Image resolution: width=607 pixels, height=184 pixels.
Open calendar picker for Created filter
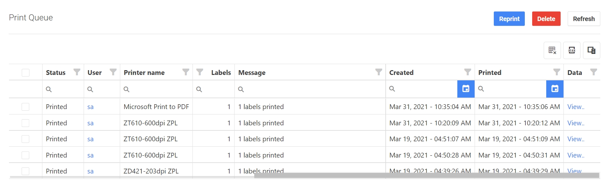tap(466, 89)
